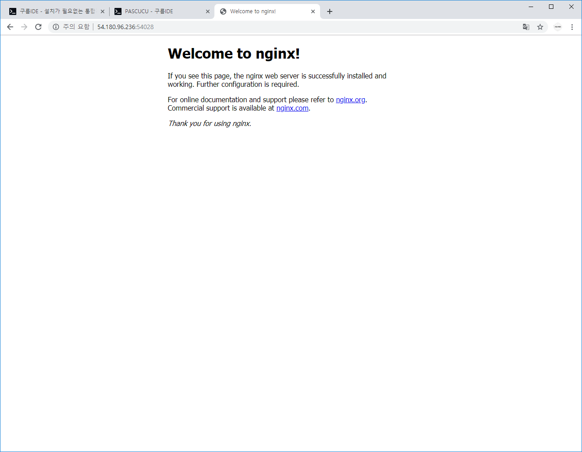This screenshot has height=452, width=582.
Task: Open the Chrome three-dot menu
Action: coord(572,27)
